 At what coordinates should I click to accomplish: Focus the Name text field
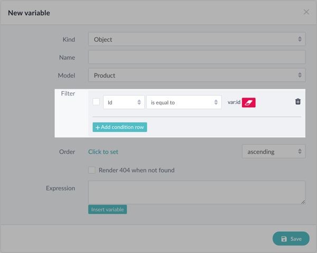point(197,57)
